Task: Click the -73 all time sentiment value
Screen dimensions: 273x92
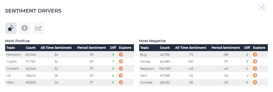Action: click(191, 54)
